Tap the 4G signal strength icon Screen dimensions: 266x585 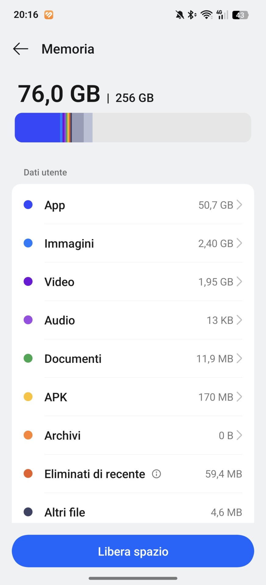click(222, 15)
